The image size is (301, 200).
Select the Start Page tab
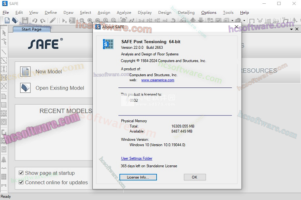pyautogui.click(x=31, y=29)
